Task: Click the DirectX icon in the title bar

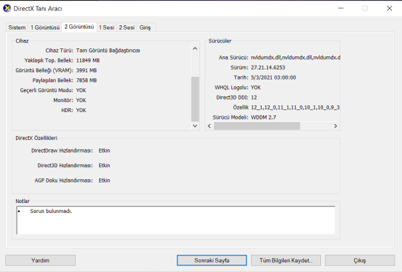Action: pyautogui.click(x=7, y=9)
